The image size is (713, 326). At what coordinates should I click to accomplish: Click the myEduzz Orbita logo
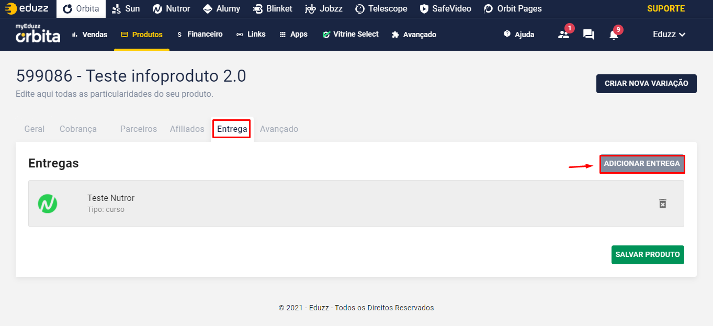38,33
